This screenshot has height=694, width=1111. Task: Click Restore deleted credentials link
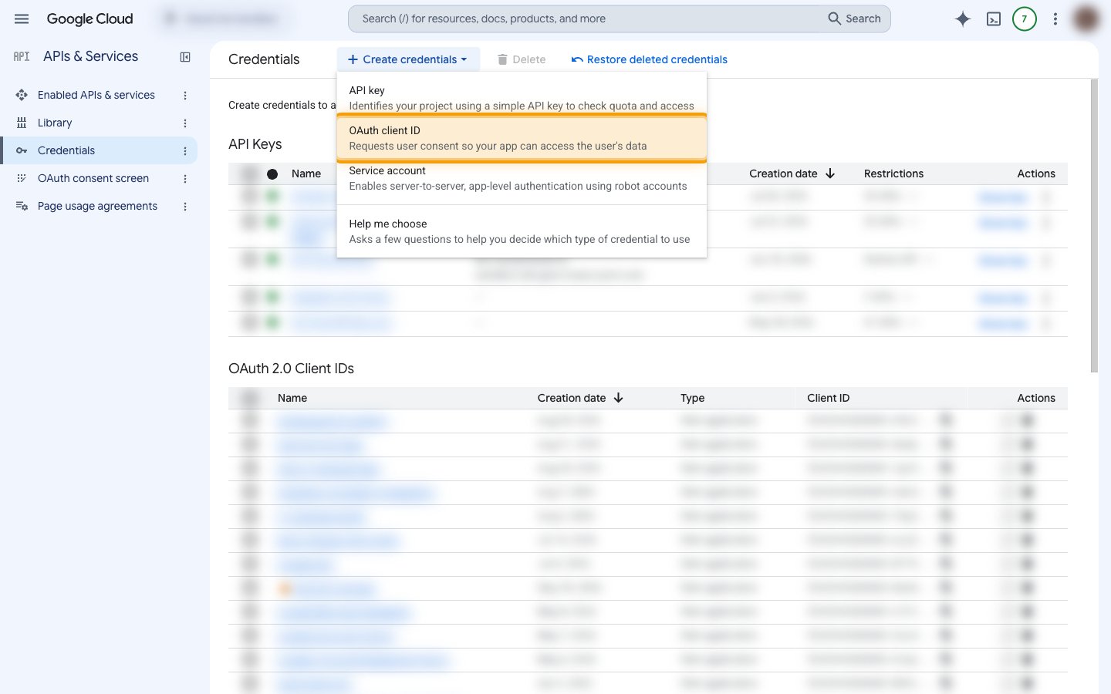[650, 59]
